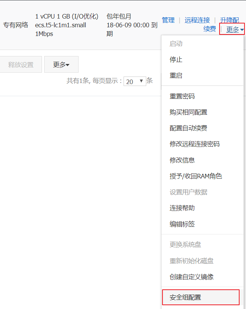Click the 1 vCPU 1 GB (I/O优化) text
246x309 pixels.
67,16
